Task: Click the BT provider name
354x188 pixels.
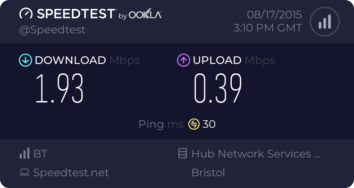Action: point(40,154)
